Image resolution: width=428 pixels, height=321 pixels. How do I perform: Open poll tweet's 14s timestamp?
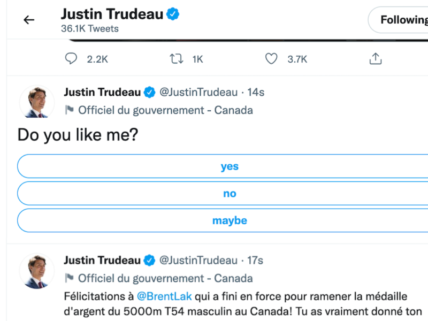click(x=255, y=93)
